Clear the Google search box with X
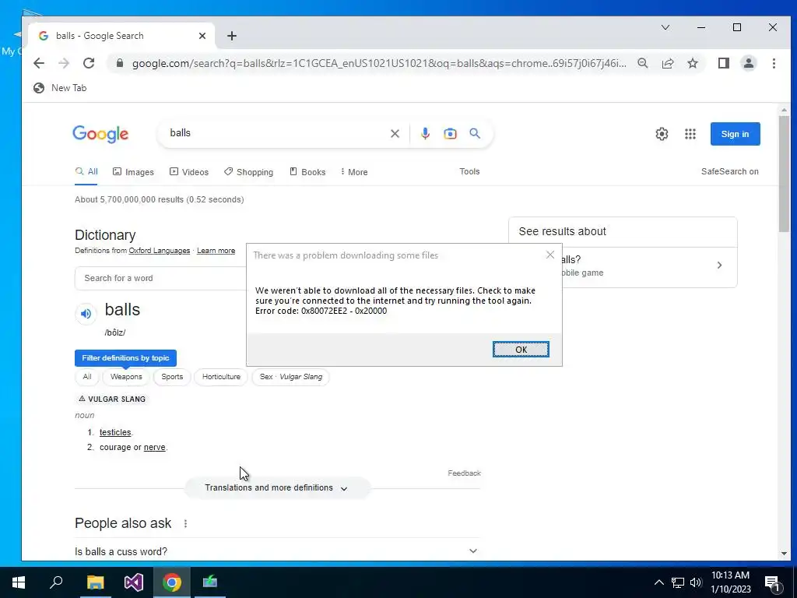Screen dimensions: 797x598 click(395, 134)
